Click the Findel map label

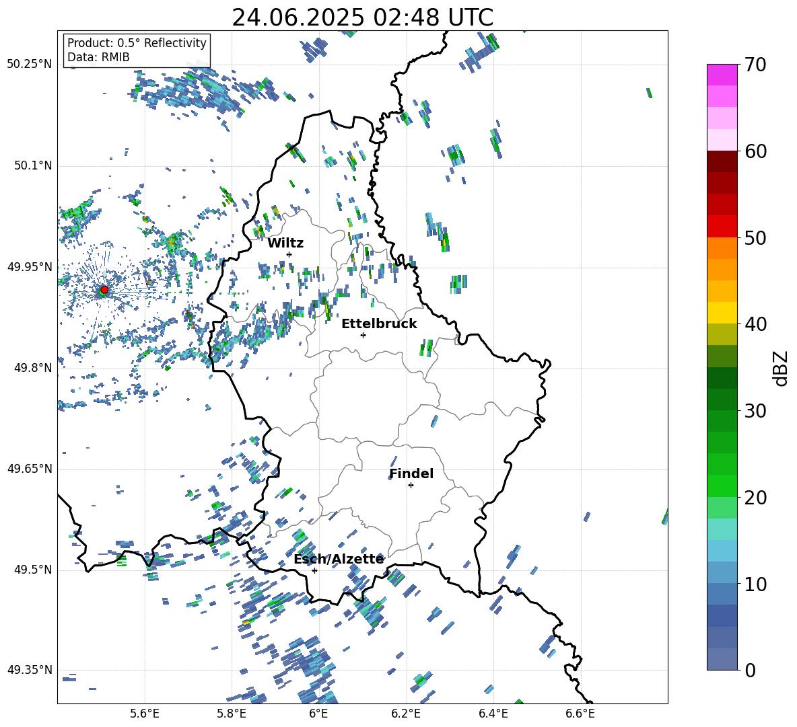(x=411, y=473)
